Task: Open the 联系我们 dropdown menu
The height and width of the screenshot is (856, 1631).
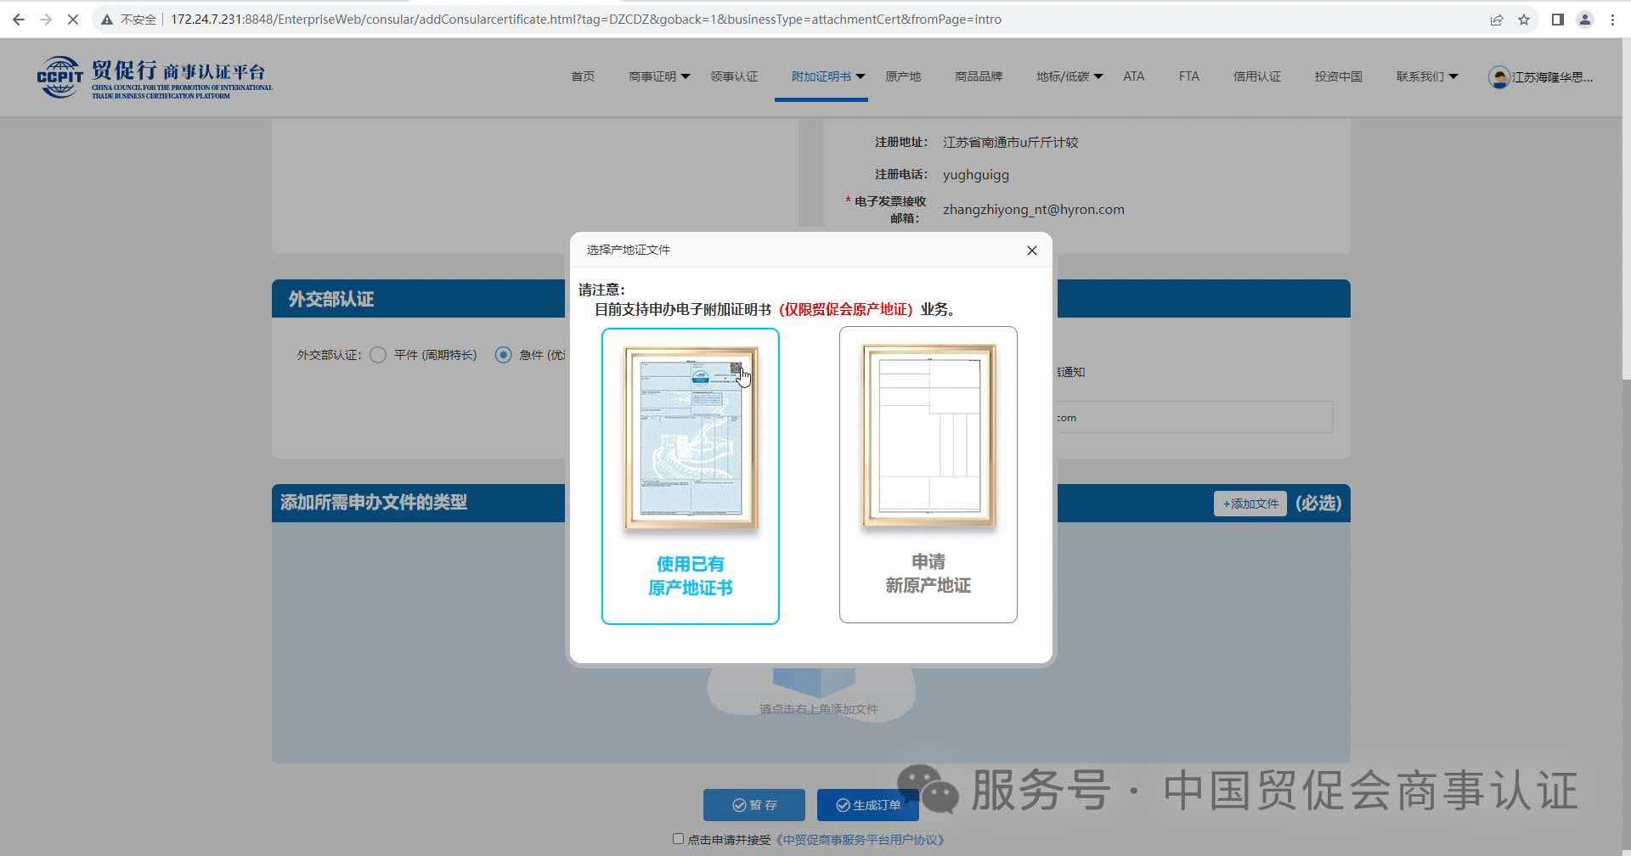Action: point(1426,76)
